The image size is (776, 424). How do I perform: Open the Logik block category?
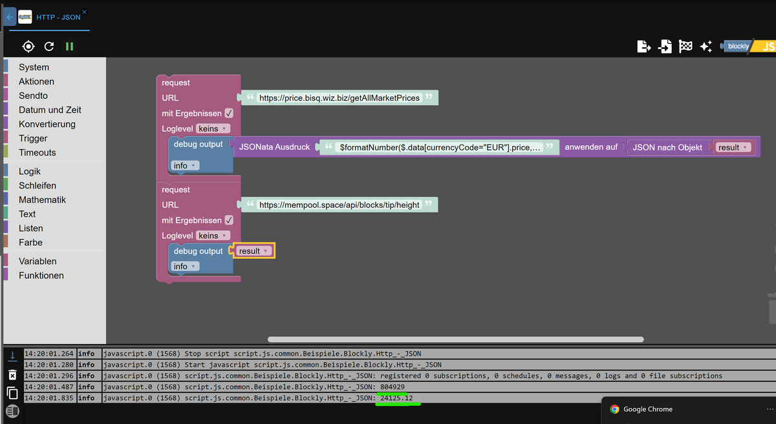30,171
